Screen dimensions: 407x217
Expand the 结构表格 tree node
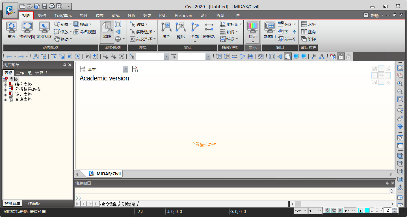5,84
